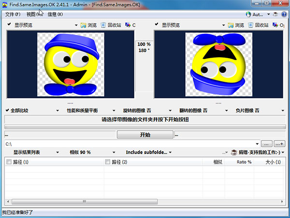Open the 文件(F) menu

click(14, 15)
